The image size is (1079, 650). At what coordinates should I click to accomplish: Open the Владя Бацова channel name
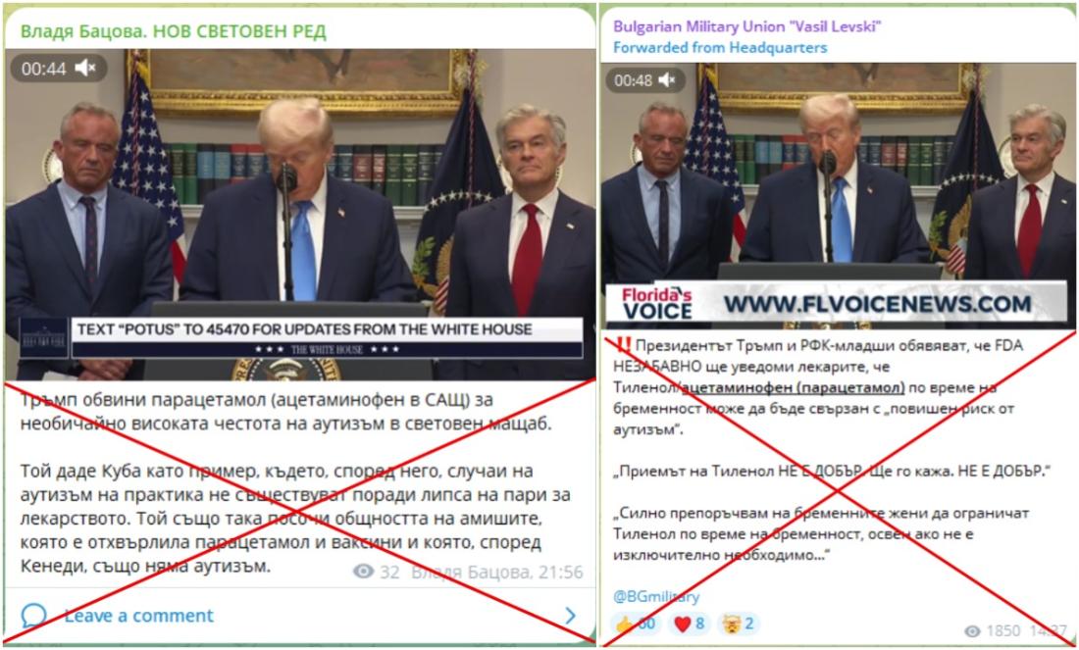point(173,31)
